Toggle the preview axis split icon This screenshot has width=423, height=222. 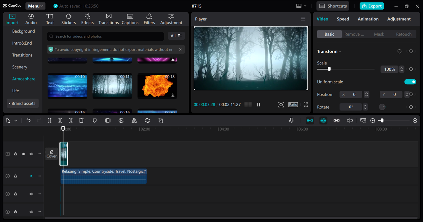350,121
